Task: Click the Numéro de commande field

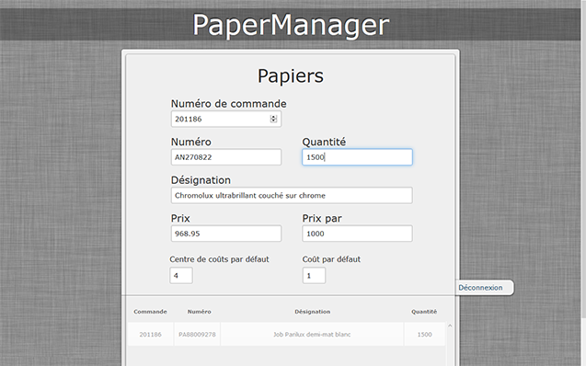Action: (x=225, y=120)
